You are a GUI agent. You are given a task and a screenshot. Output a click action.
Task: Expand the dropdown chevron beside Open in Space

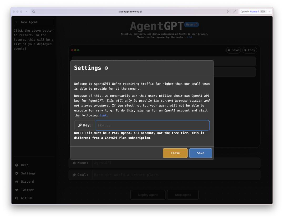[x=270, y=12]
